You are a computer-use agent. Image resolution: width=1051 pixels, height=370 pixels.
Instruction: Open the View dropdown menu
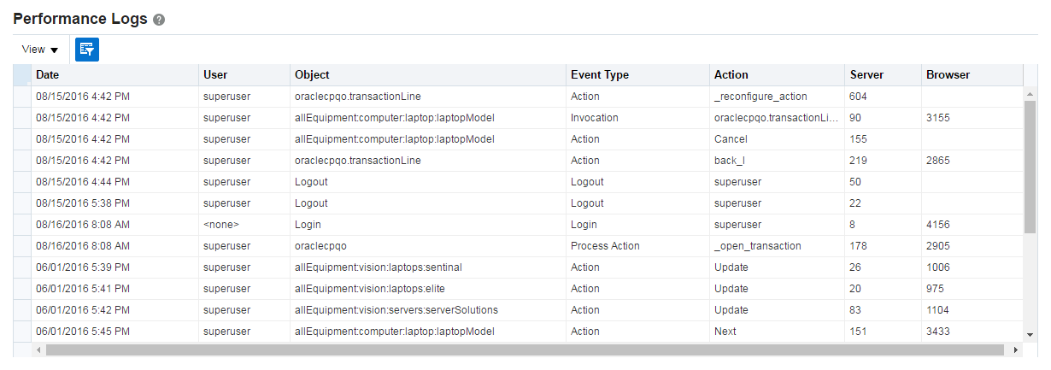40,50
